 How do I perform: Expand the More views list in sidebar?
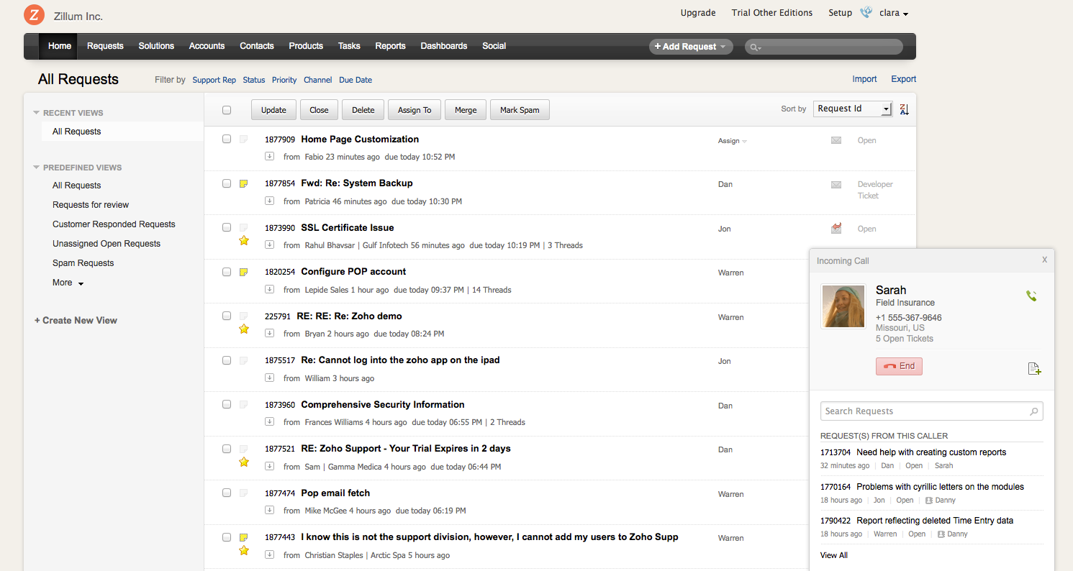(x=68, y=283)
